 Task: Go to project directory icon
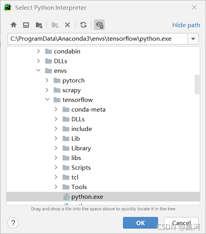pyautogui.click(x=39, y=25)
